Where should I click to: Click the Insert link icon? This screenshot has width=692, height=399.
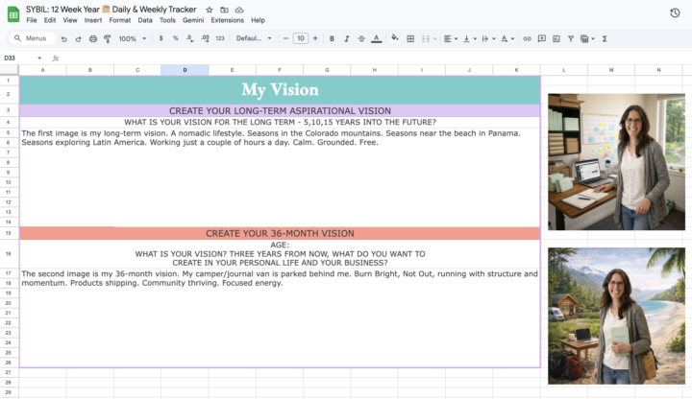click(527, 38)
